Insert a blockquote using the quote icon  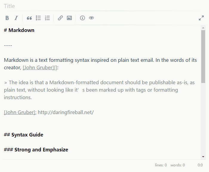pos(29,18)
